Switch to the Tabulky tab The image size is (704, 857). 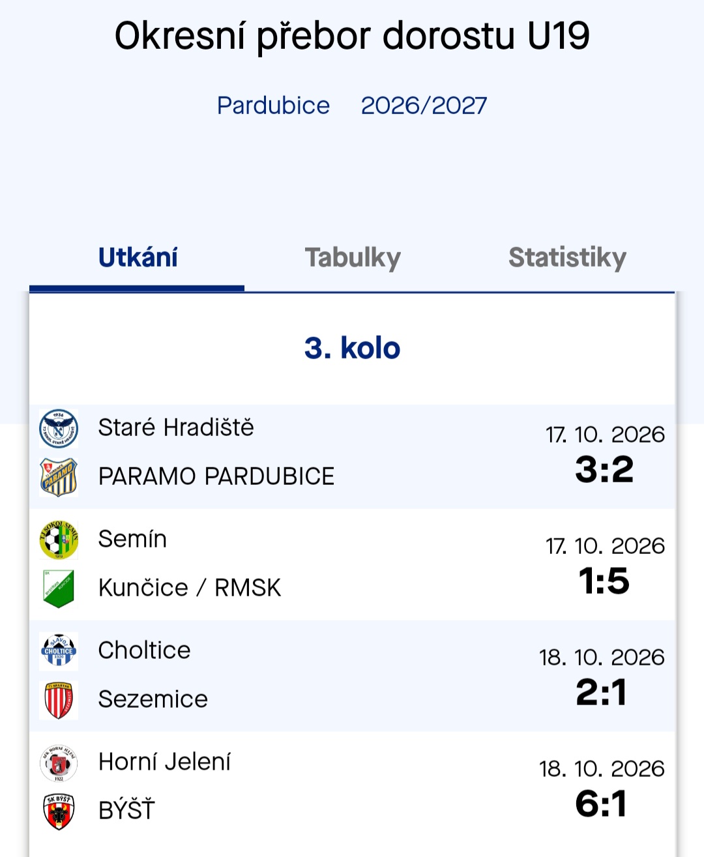click(353, 258)
